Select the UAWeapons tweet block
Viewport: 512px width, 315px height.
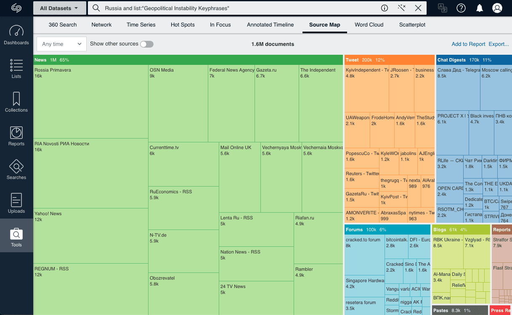tap(357, 130)
